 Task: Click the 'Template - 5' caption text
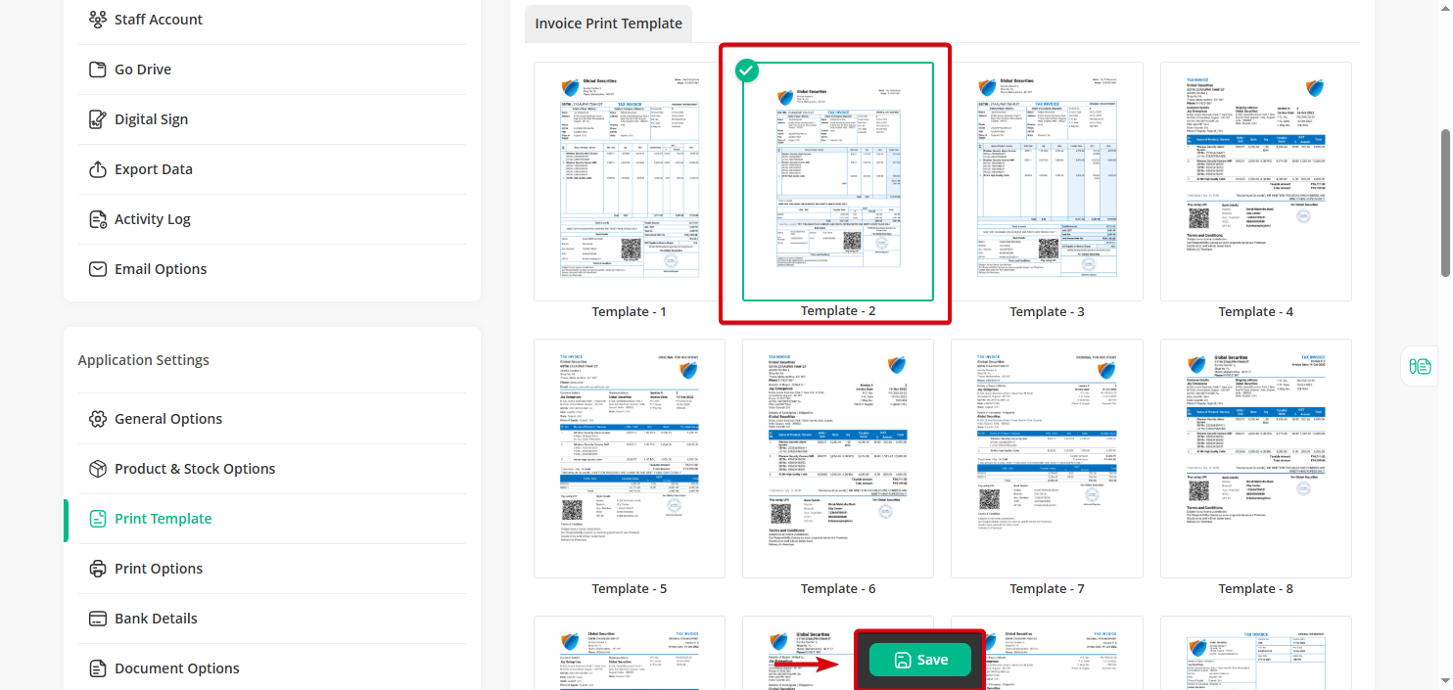pos(630,588)
